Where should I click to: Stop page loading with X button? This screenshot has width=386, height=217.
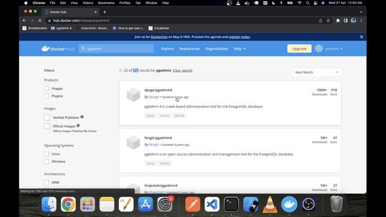click(x=40, y=20)
